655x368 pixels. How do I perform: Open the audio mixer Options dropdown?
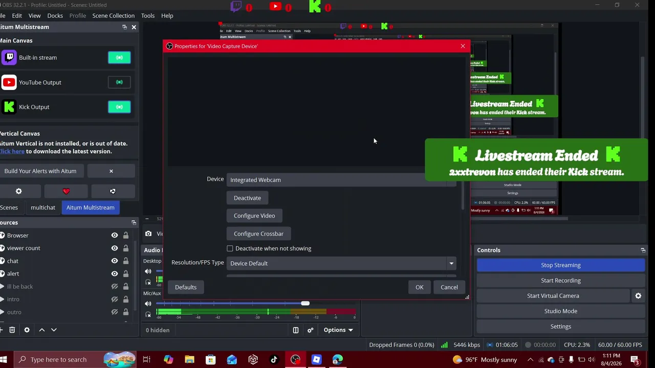338,330
